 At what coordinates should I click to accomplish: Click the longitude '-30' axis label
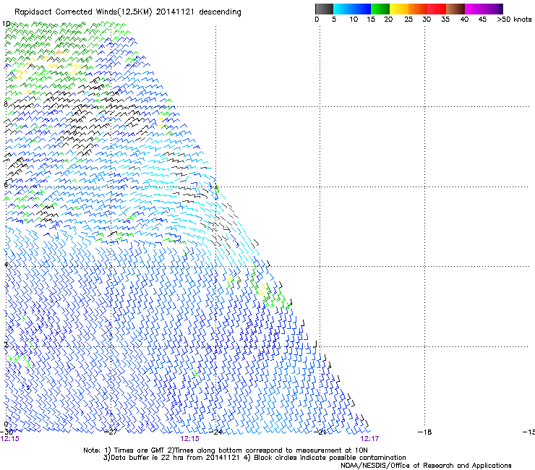tap(7, 432)
